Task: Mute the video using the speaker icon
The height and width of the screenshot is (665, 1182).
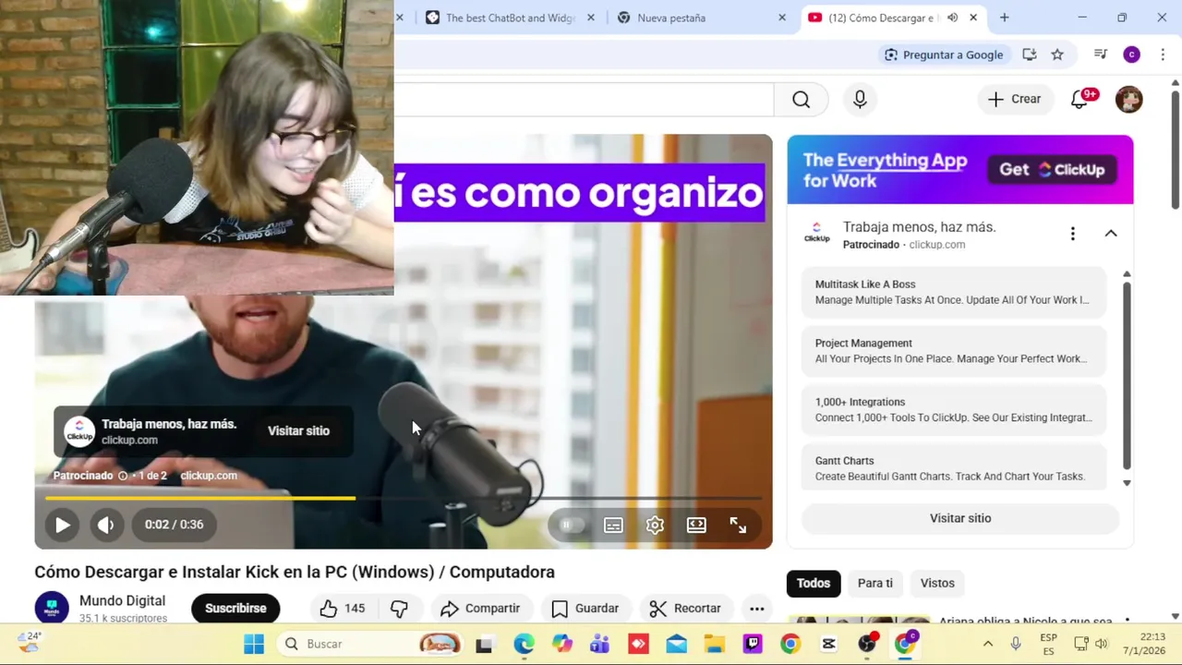Action: click(x=106, y=525)
